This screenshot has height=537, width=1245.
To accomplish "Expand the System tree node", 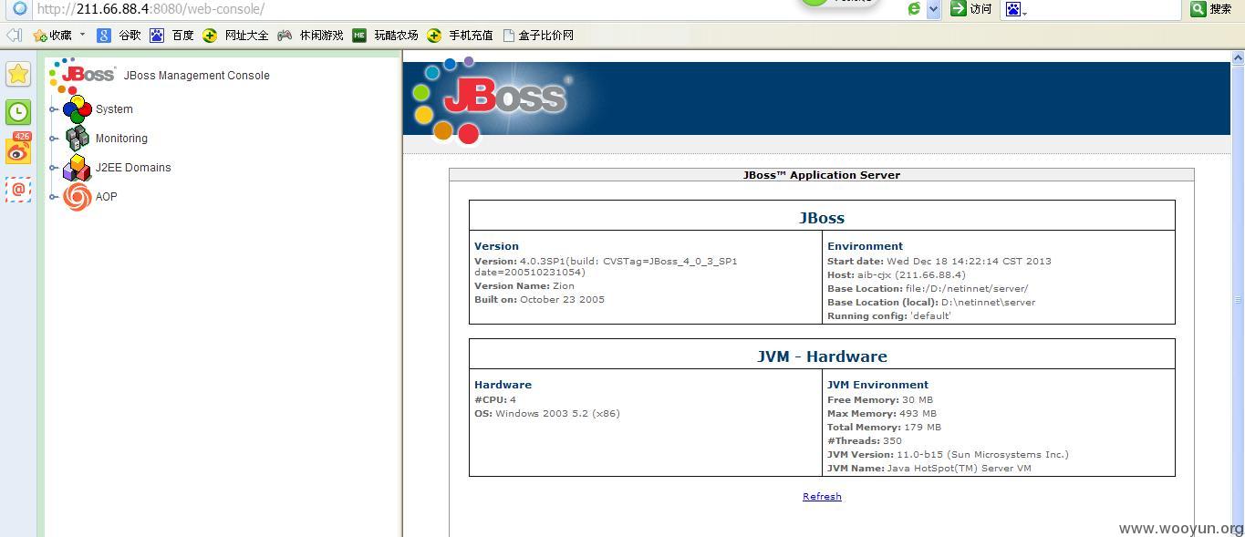I will coord(54,109).
